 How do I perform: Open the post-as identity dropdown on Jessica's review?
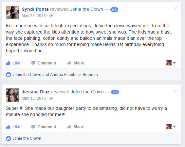click(171, 127)
